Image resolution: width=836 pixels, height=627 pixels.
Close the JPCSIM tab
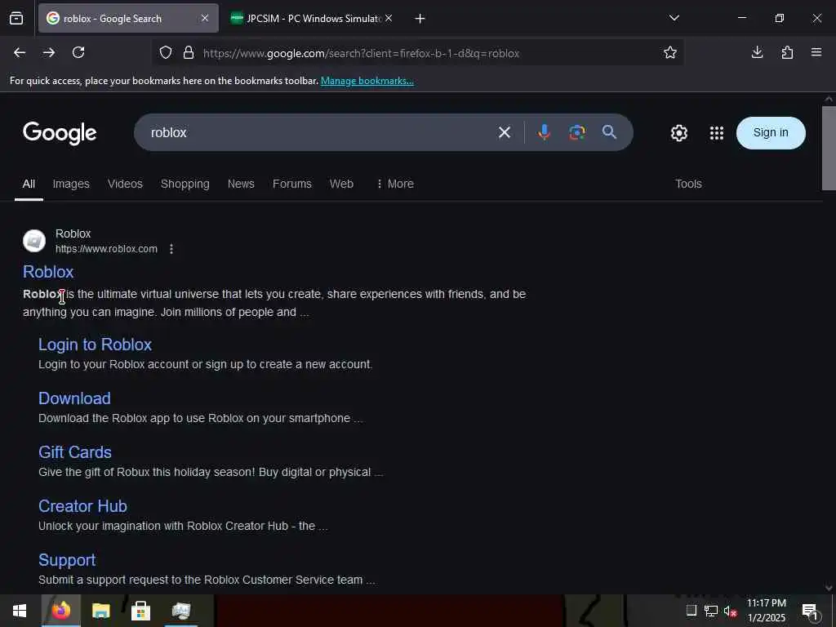coord(389,18)
